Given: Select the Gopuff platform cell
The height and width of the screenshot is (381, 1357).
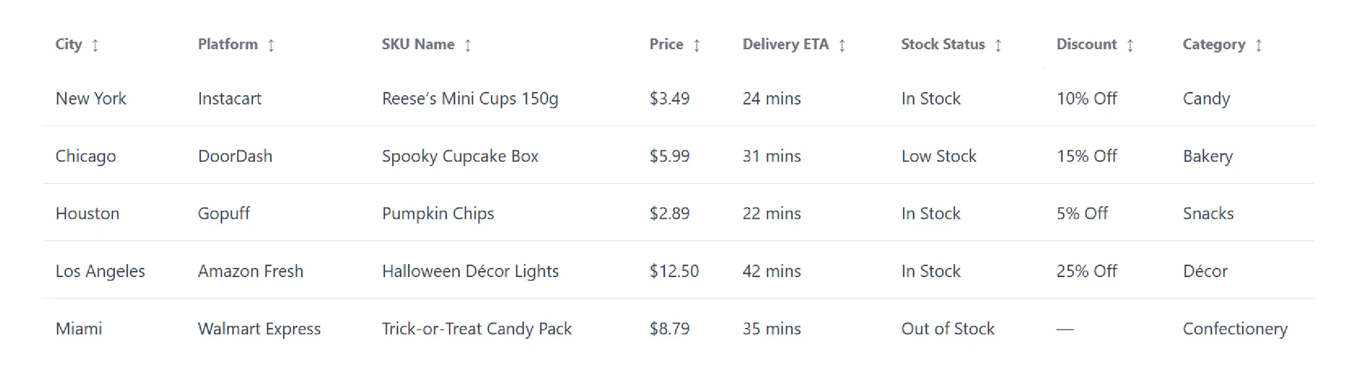Looking at the screenshot, I should pyautogui.click(x=224, y=214).
